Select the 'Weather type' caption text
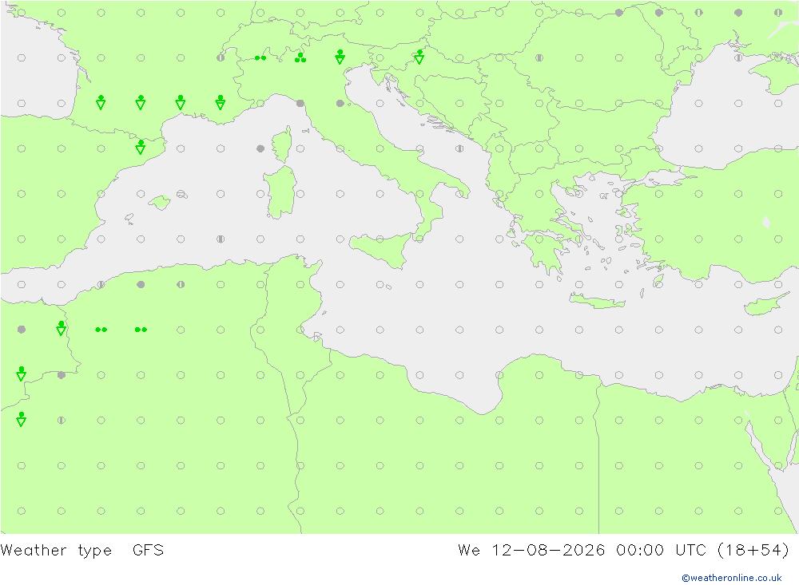The width and height of the screenshot is (799, 585). pyautogui.click(x=56, y=550)
